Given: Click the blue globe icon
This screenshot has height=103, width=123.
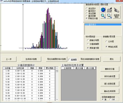Looking at the screenshot, I should [x=103, y=10].
